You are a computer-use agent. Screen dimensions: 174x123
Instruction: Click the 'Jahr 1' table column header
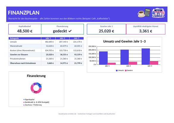coord(48,38)
